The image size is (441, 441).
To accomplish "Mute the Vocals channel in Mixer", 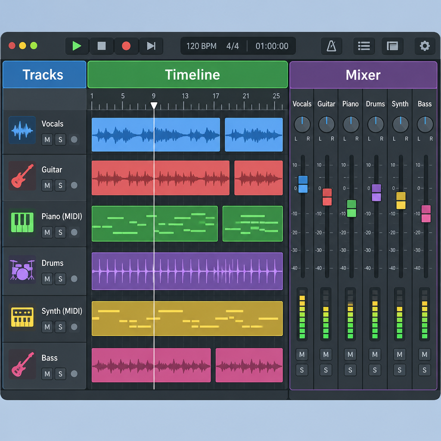I will 302,354.
